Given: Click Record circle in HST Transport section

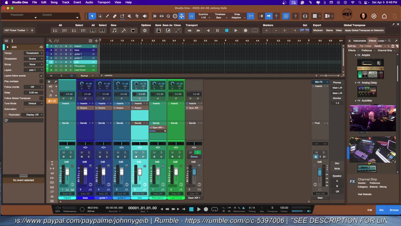Looking at the screenshot, I should click(x=245, y=30).
